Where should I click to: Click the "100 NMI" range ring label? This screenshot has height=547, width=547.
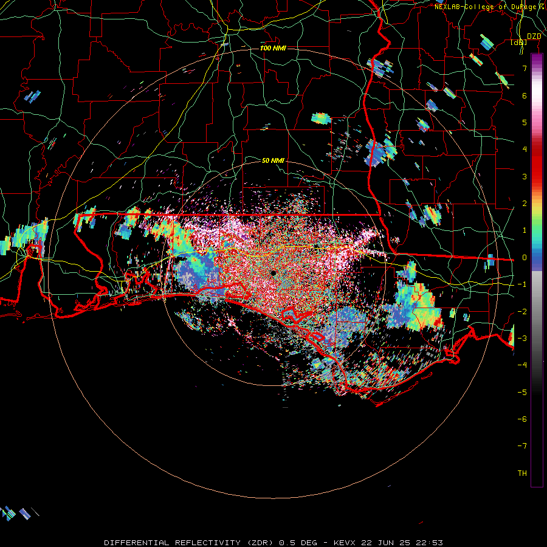coord(273,48)
